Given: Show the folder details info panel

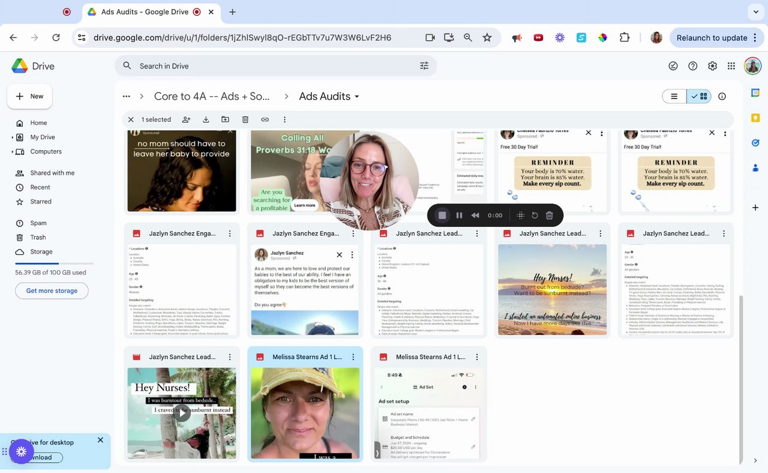Looking at the screenshot, I should [722, 97].
